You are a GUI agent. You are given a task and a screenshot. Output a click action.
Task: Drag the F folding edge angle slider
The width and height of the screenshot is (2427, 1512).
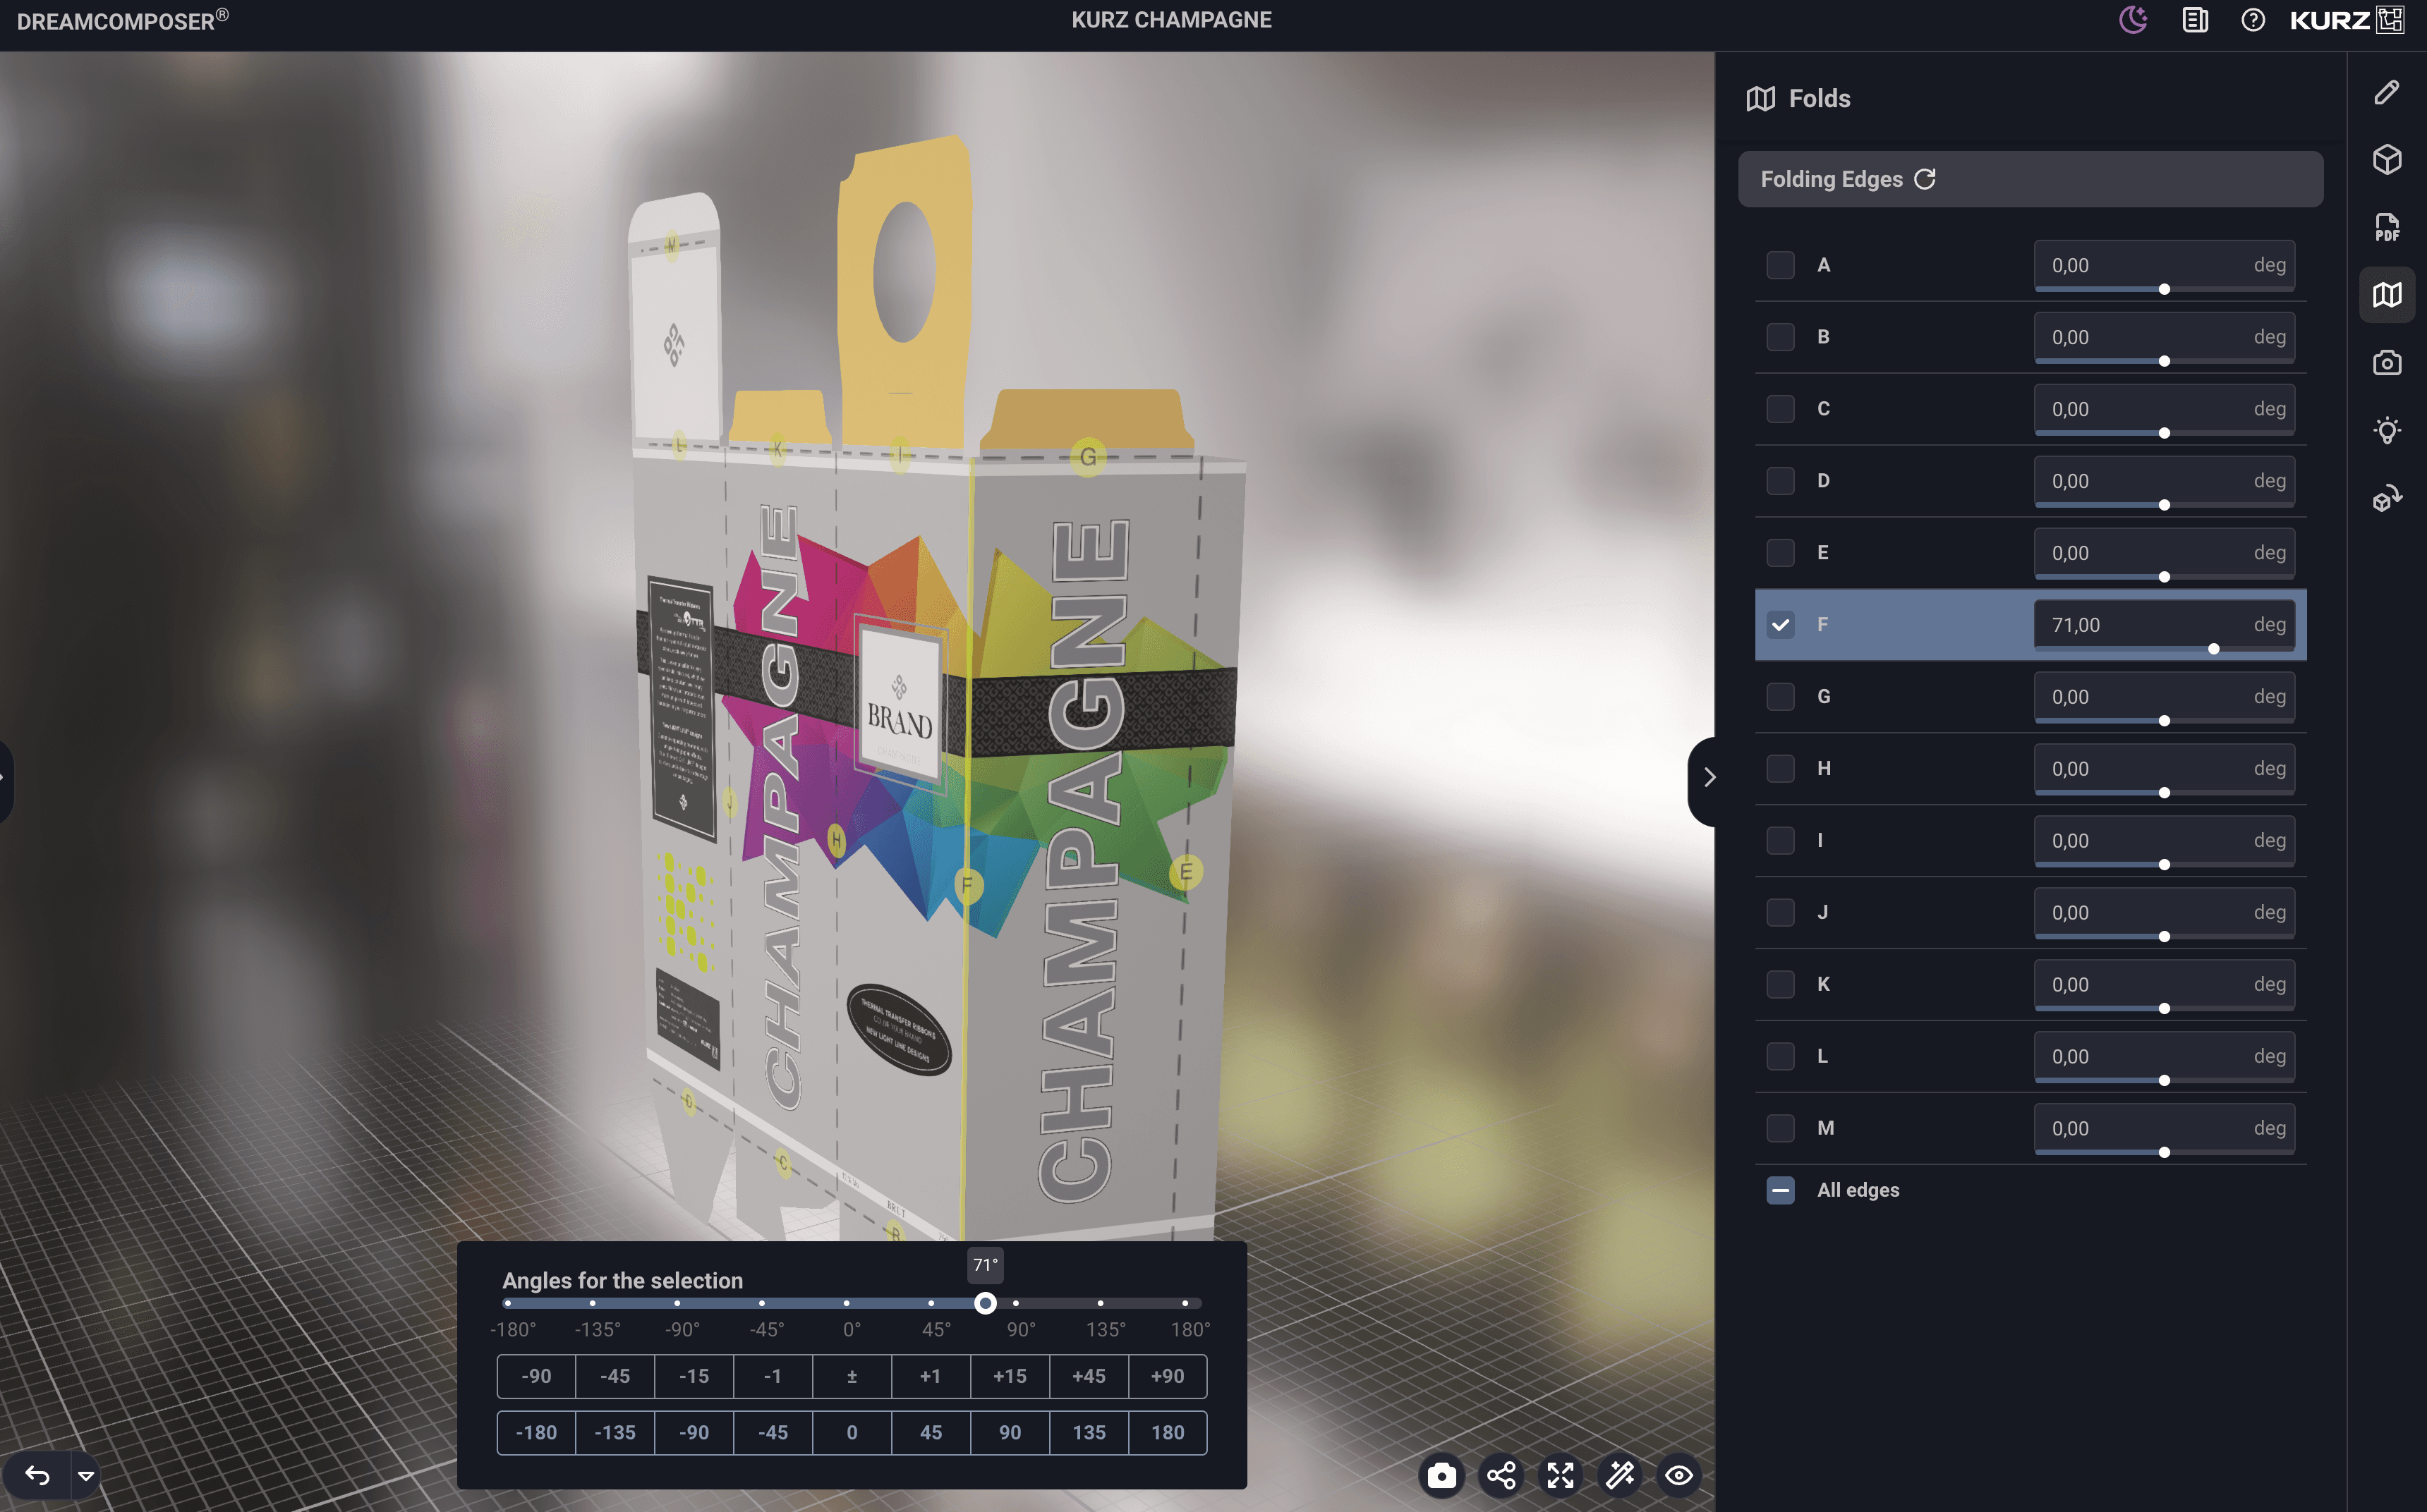coord(2213,648)
